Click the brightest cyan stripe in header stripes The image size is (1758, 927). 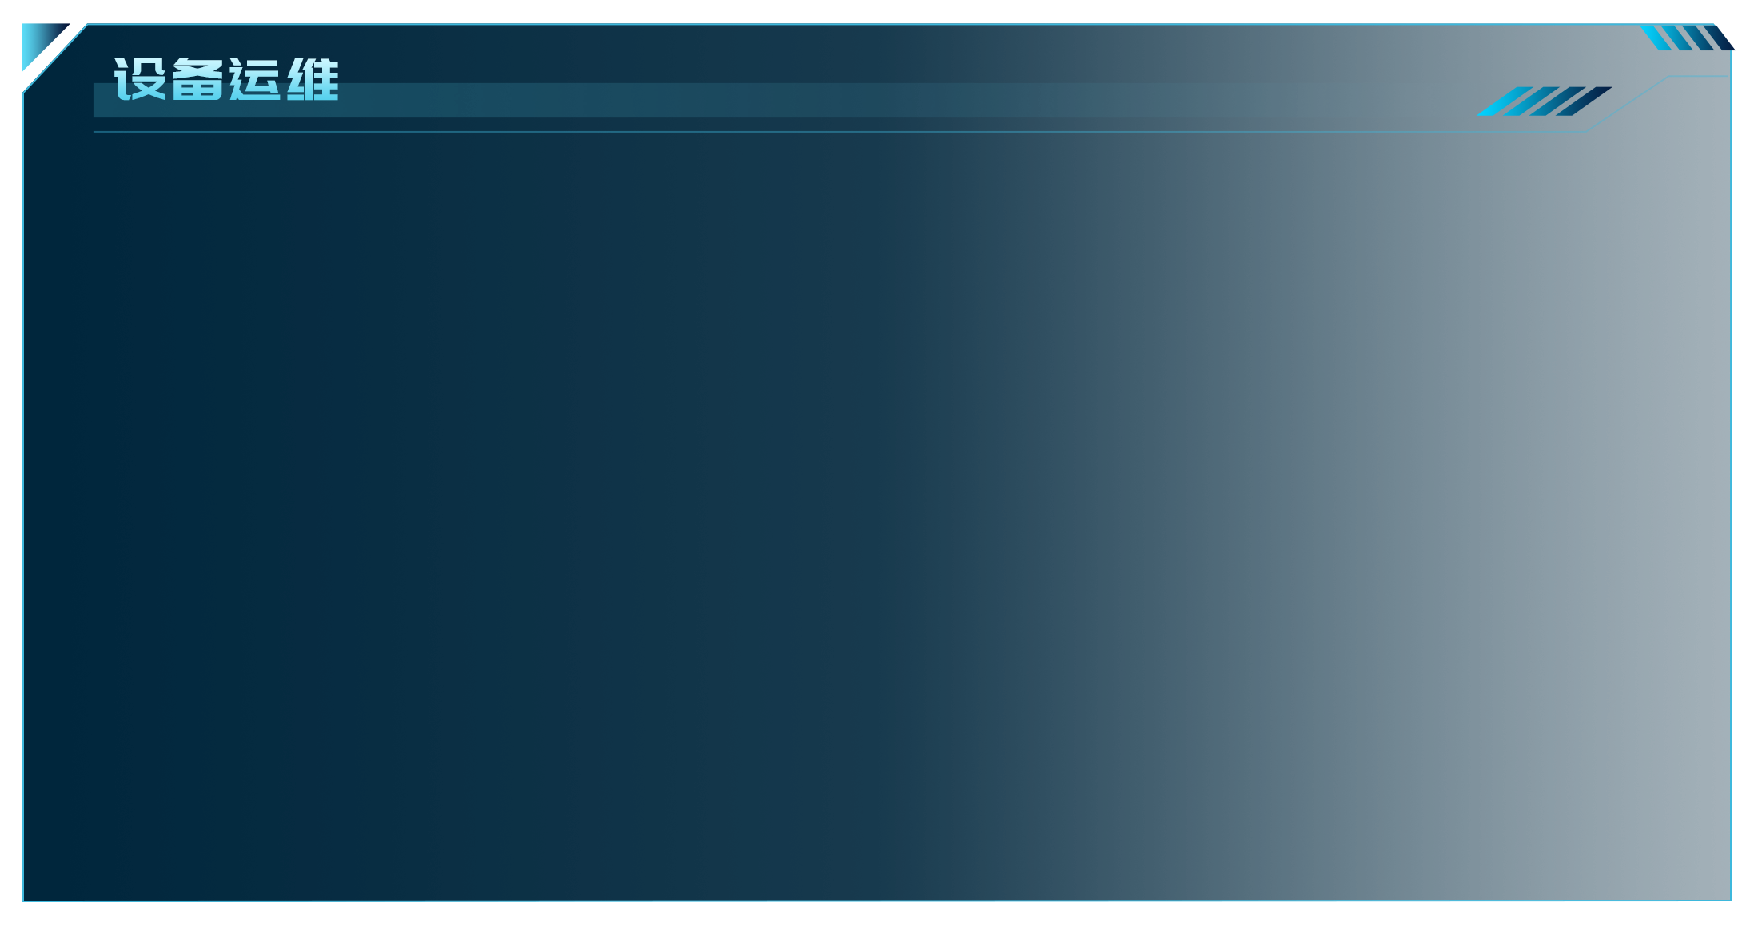[1505, 101]
